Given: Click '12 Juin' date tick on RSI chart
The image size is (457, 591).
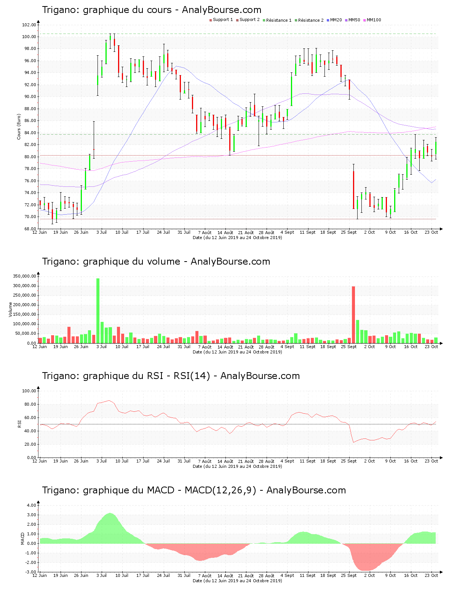Looking at the screenshot, I should tap(40, 461).
